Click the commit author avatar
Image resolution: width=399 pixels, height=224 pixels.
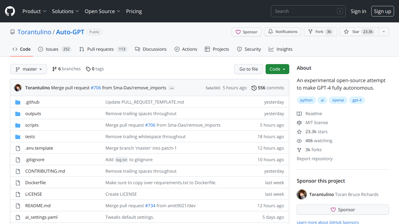[x=18, y=88]
